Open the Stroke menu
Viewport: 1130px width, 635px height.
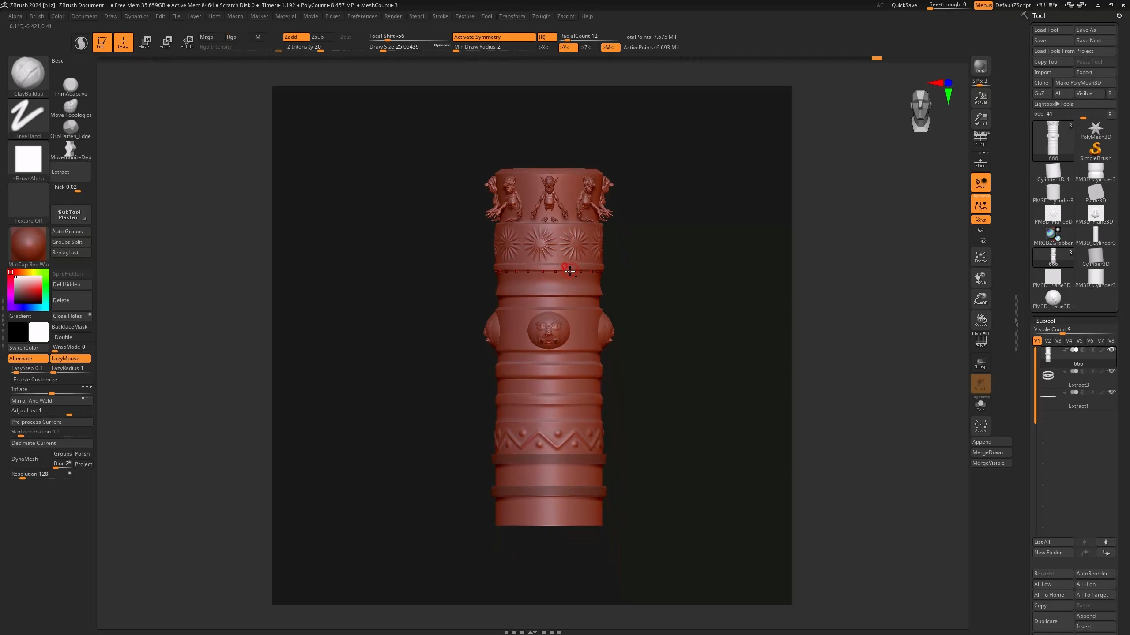click(x=440, y=16)
